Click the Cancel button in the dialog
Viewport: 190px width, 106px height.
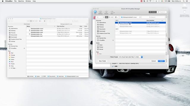click(153, 61)
